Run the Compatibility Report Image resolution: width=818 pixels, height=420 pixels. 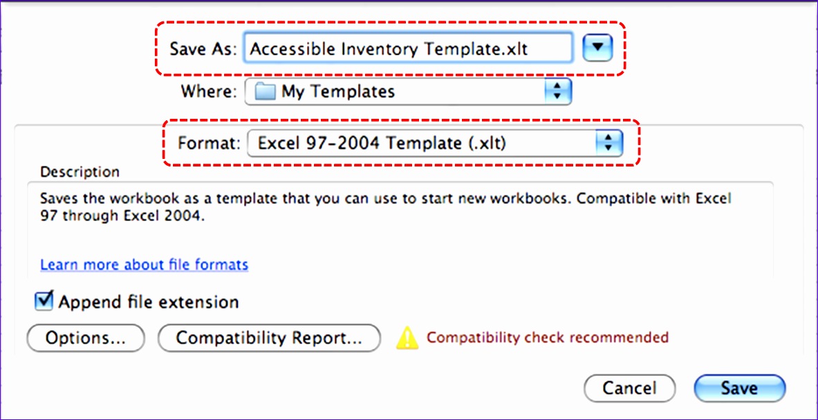269,338
